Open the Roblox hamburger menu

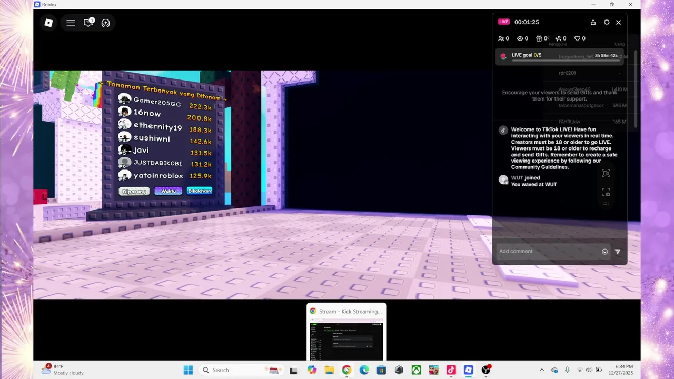71,23
